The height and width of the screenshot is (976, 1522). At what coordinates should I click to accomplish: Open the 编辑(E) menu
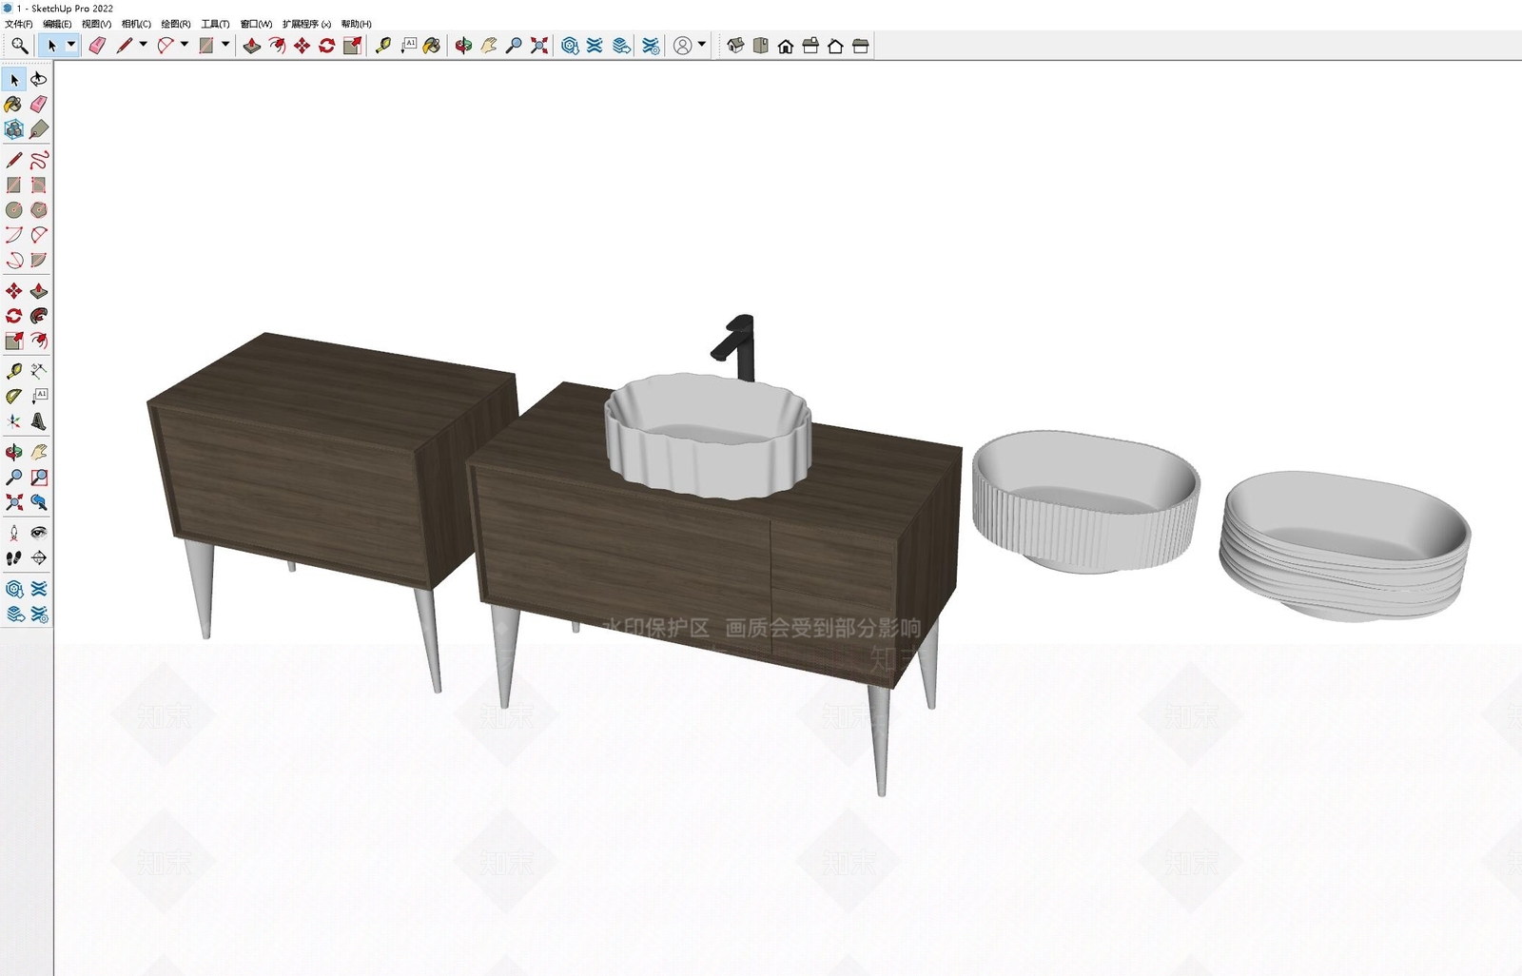pos(57,24)
